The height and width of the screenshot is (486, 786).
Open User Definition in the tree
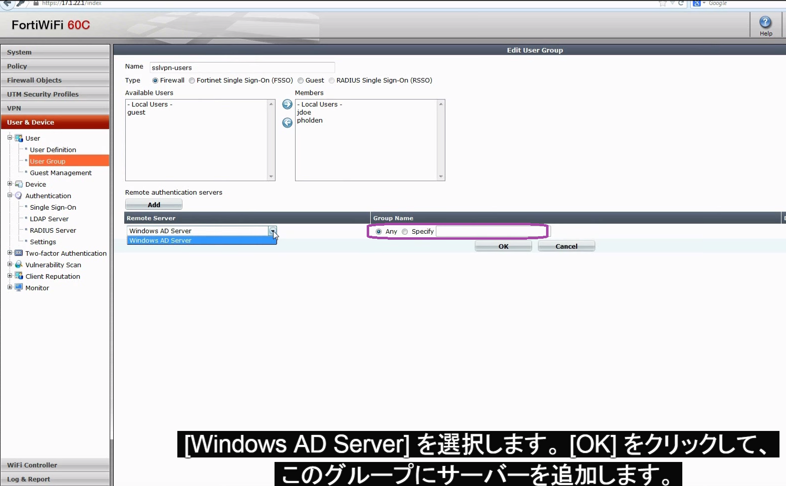click(53, 150)
